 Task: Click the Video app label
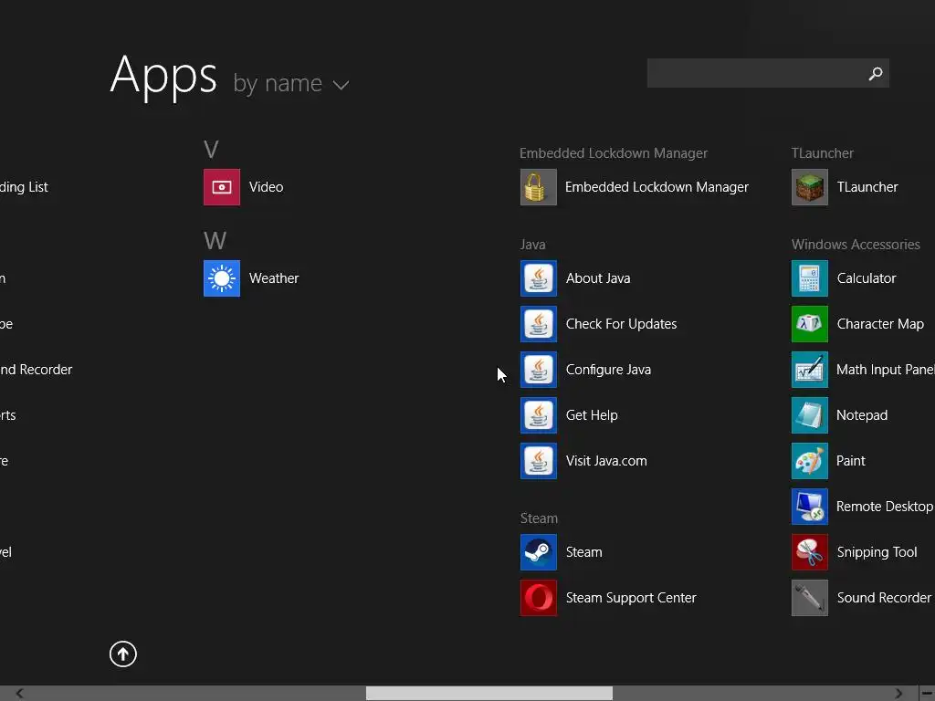click(x=266, y=187)
